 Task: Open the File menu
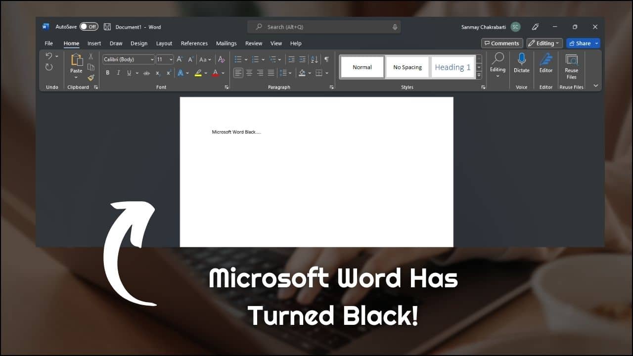click(x=48, y=43)
